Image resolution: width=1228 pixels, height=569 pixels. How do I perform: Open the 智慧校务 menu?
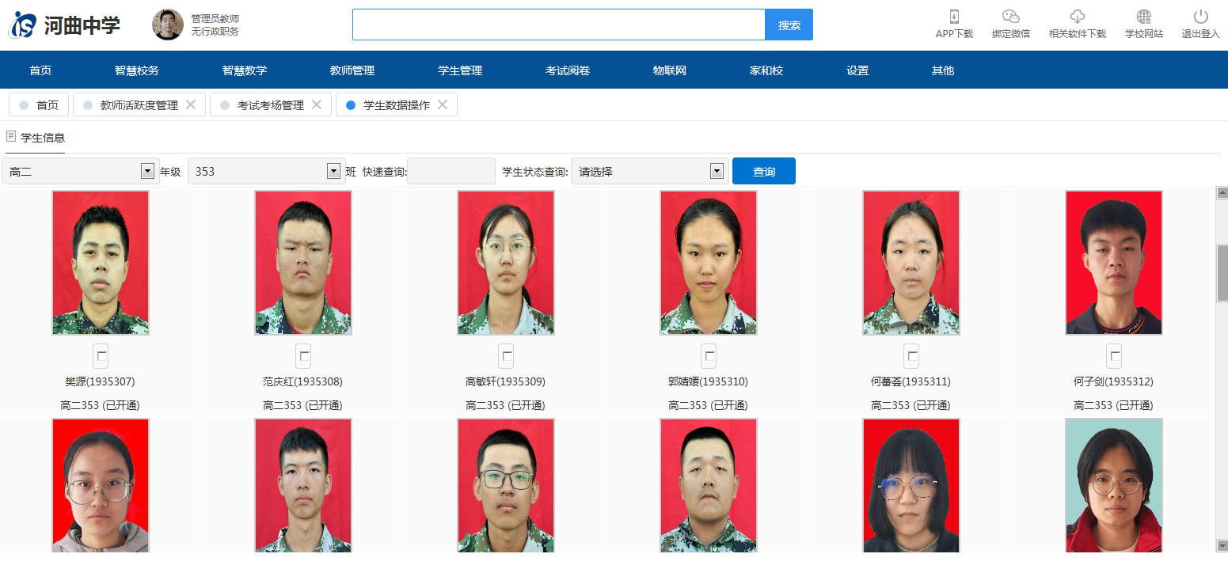[137, 70]
